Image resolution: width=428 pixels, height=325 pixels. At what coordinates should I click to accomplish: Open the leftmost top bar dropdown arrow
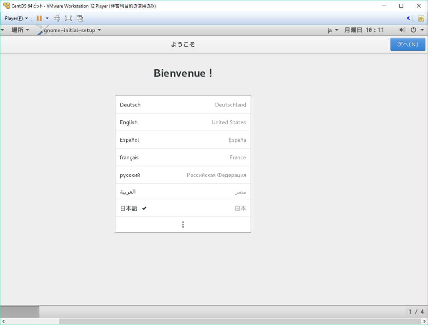pos(3,30)
